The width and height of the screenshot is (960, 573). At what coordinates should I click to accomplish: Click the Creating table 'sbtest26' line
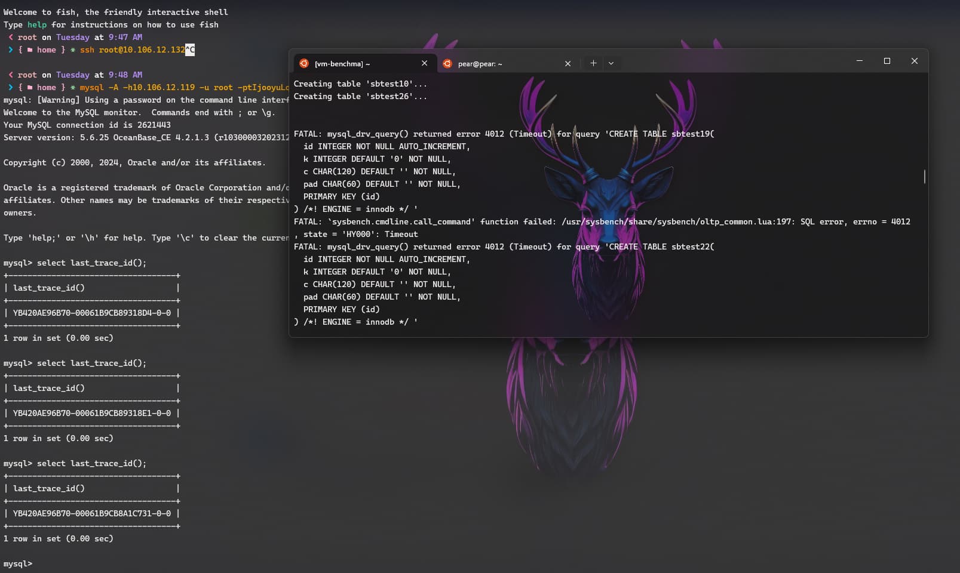pyautogui.click(x=360, y=96)
